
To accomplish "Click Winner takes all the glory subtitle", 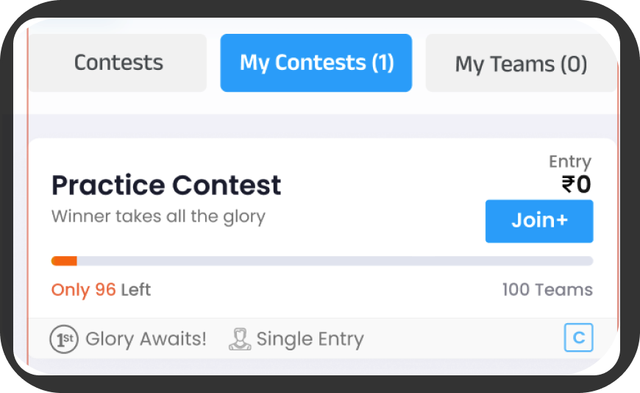I will [158, 216].
